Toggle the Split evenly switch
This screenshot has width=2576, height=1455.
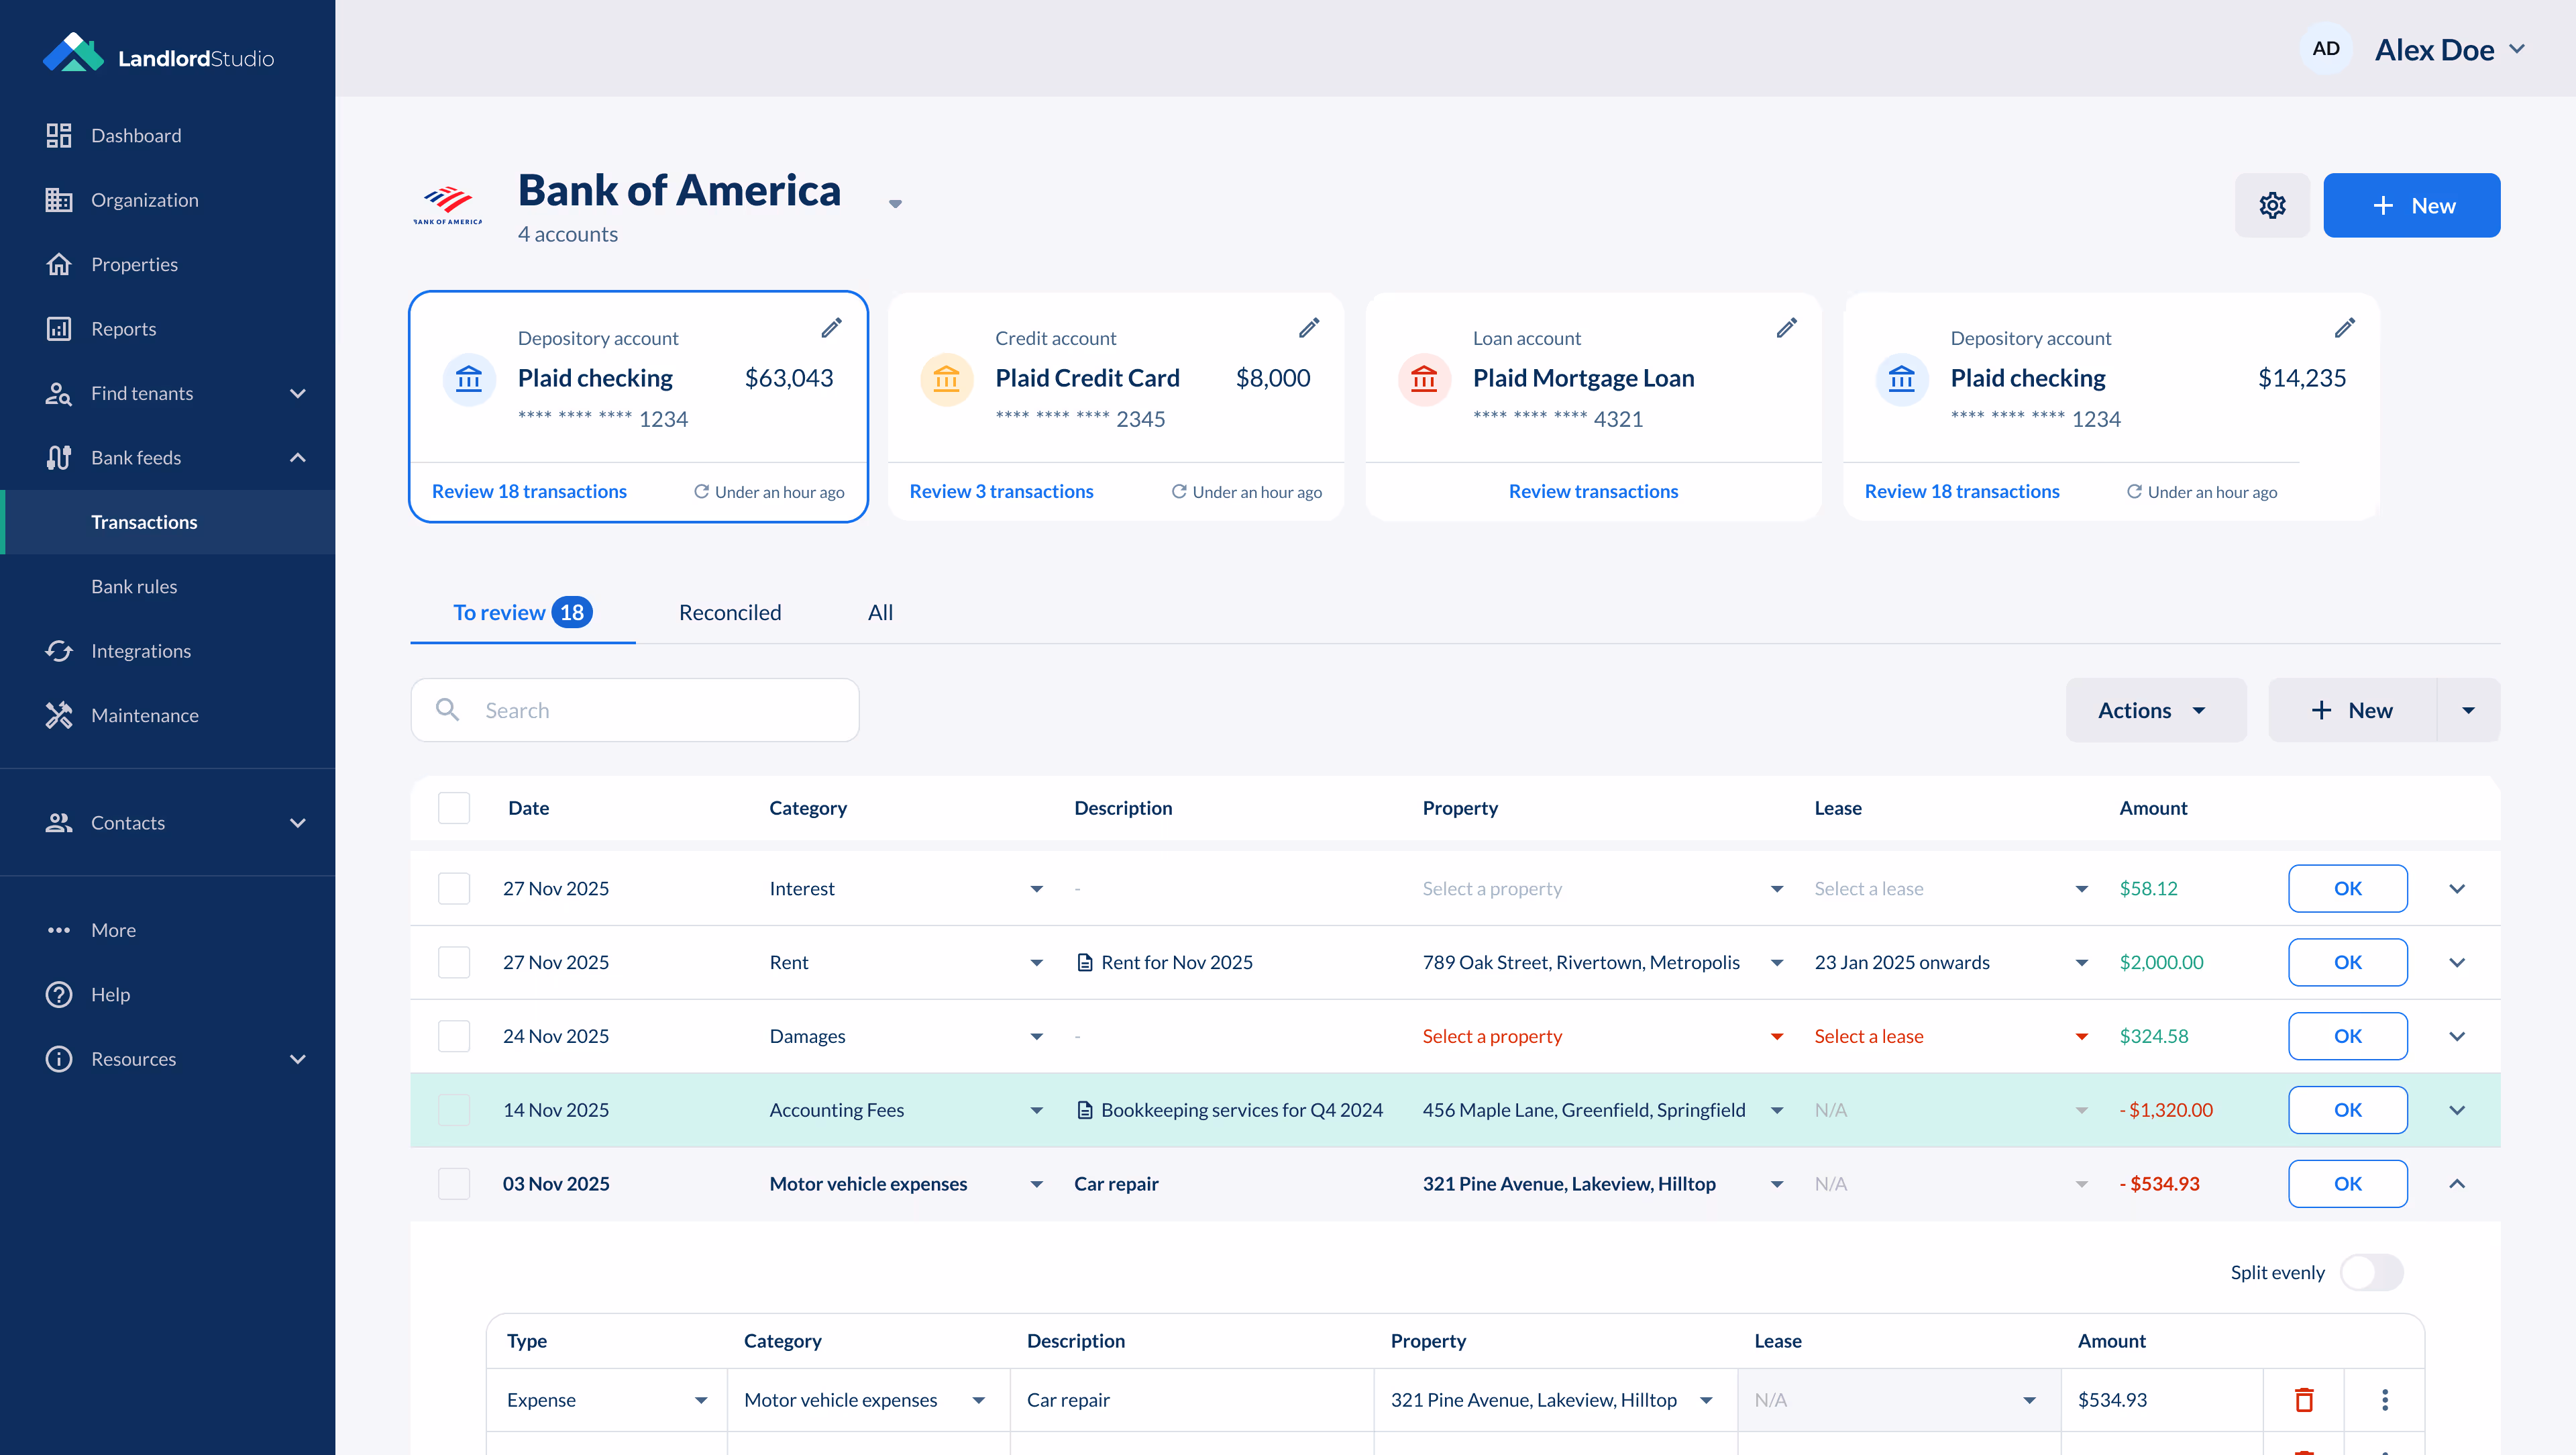(x=2371, y=1272)
